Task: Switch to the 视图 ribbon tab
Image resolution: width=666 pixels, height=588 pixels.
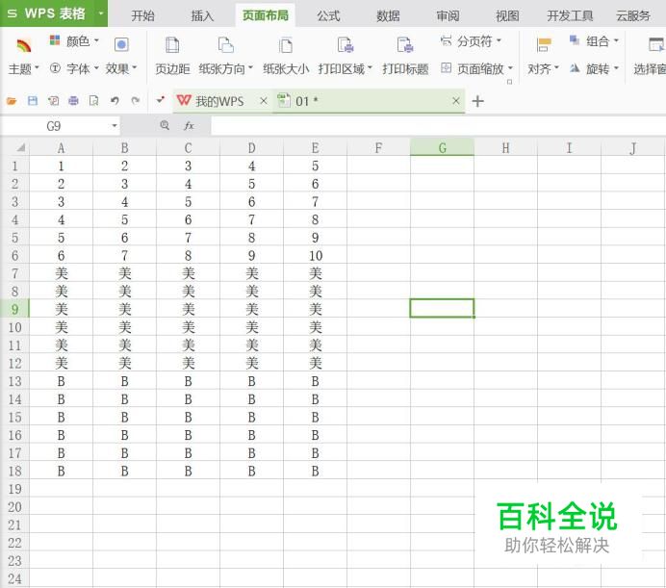Action: 507,15
